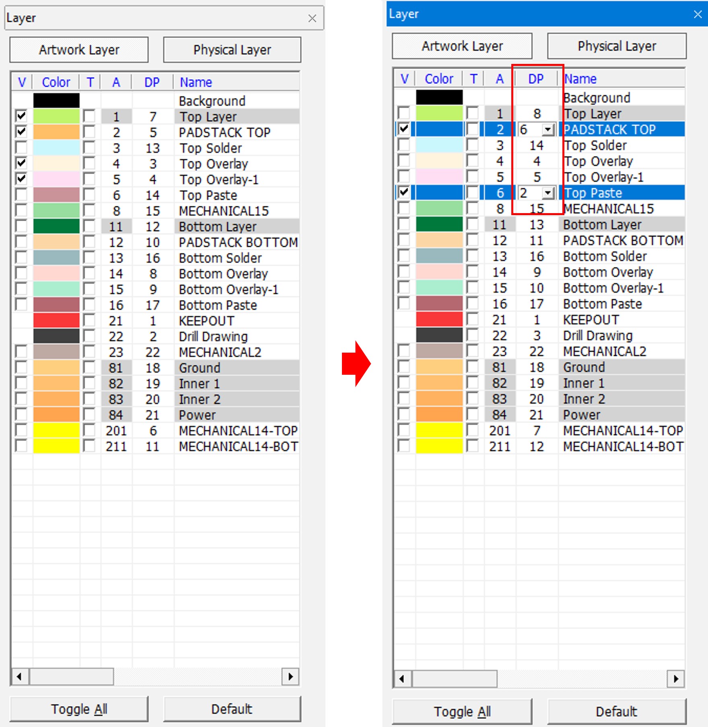708x727 pixels.
Task: Pick dark green Bottom Layer swatch, right panel
Action: point(439,224)
